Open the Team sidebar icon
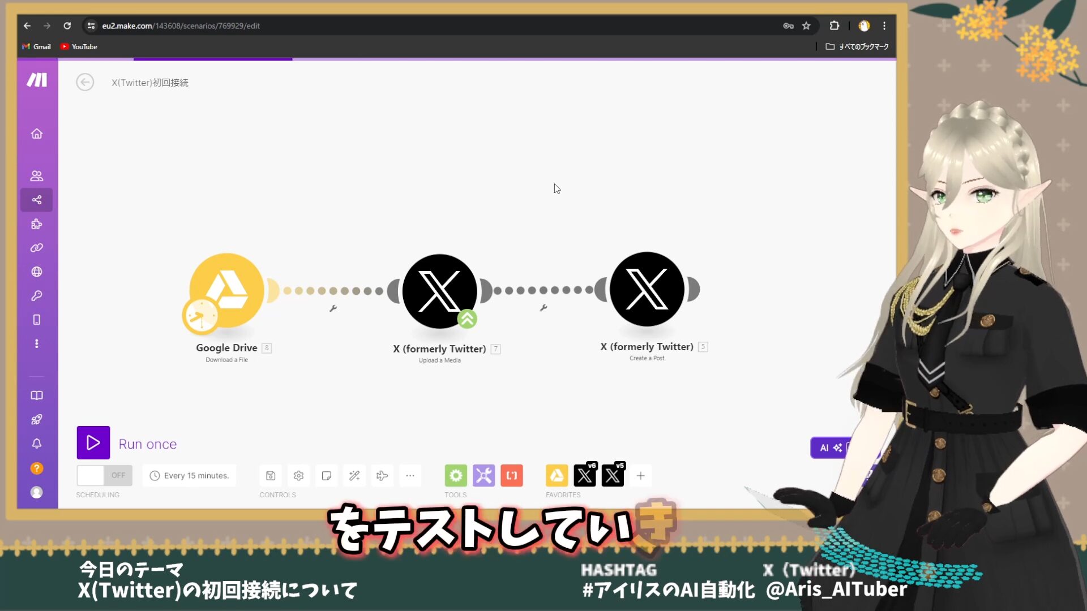 pyautogui.click(x=37, y=176)
